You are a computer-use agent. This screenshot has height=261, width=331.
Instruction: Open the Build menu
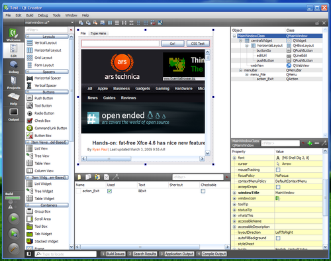pos(30,15)
